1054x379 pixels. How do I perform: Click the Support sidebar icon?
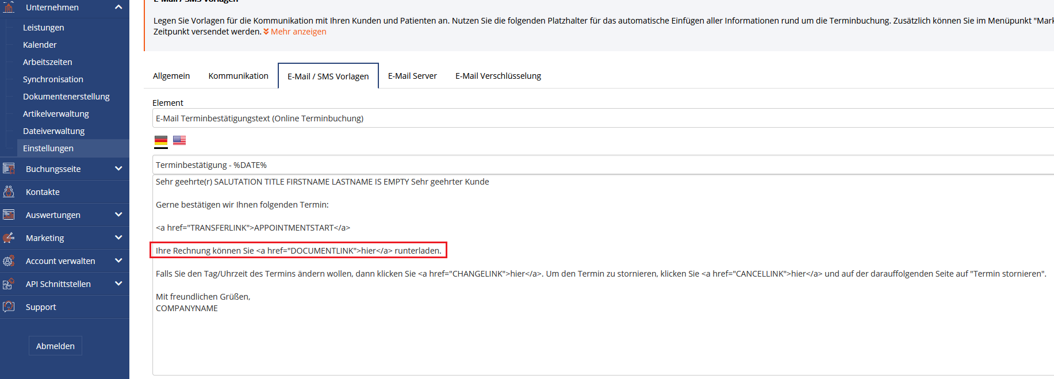pos(9,307)
